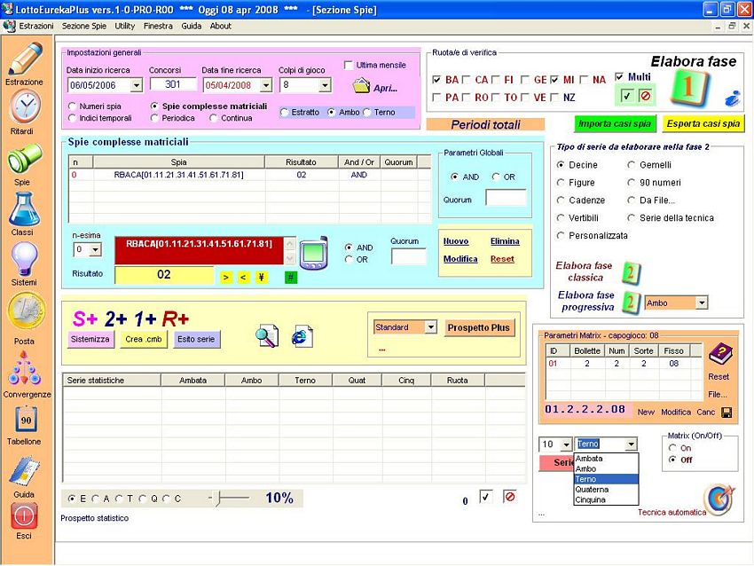
Task: Click the Sistemizza button
Action: (x=90, y=339)
